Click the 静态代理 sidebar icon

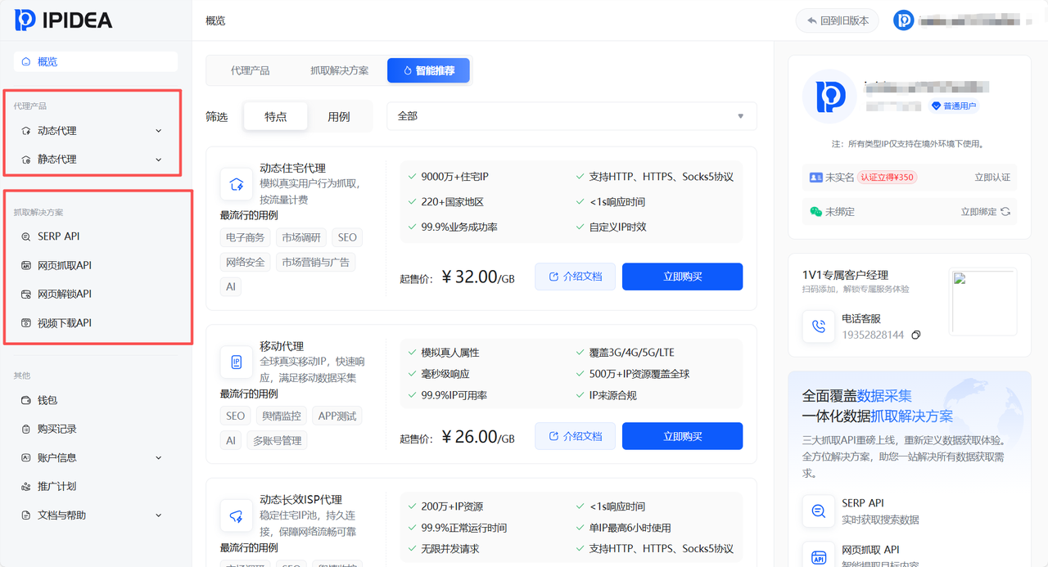26,160
